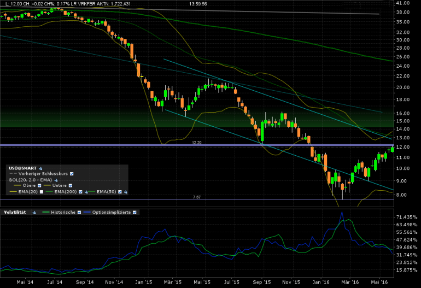Open settings icon beside USO@SMART legend

coord(40,168)
